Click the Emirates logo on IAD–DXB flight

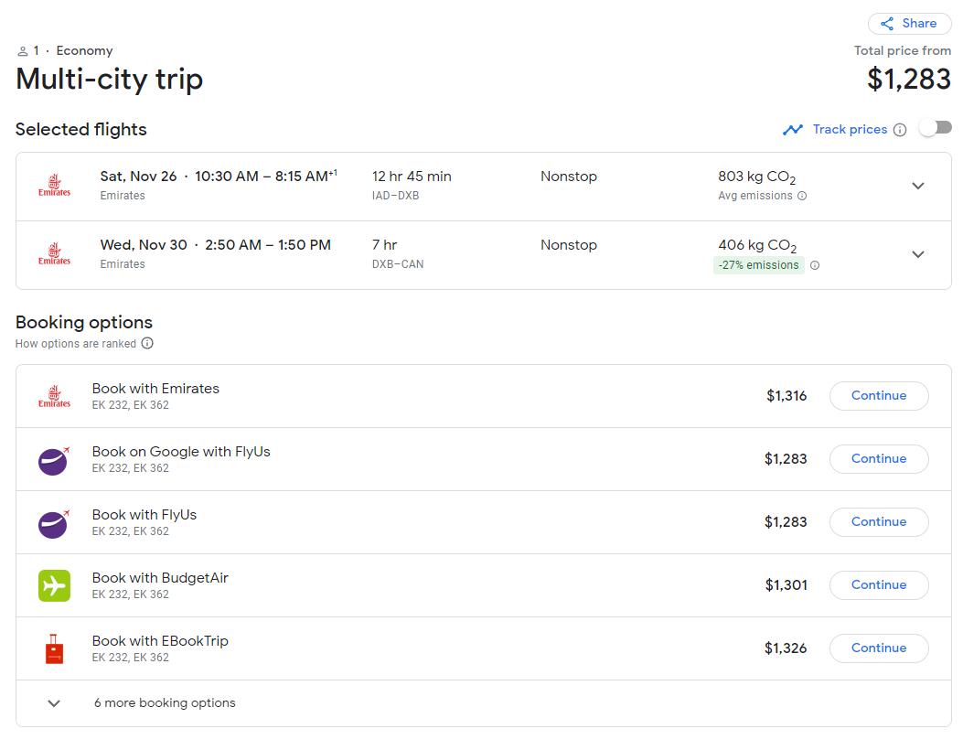54,185
